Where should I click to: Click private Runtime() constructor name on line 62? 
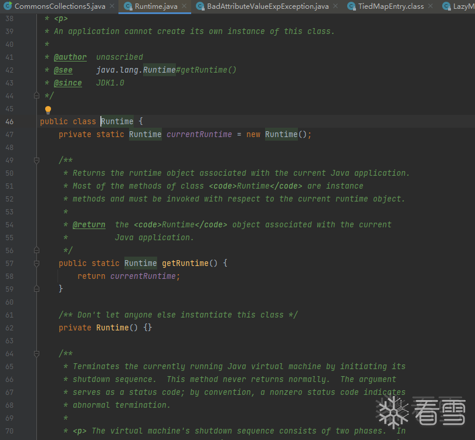[x=113, y=328]
